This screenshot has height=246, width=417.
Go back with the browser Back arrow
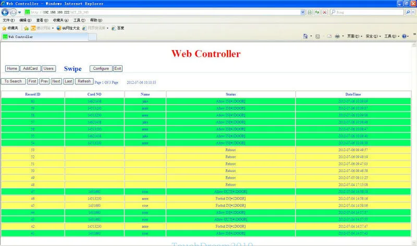point(5,12)
